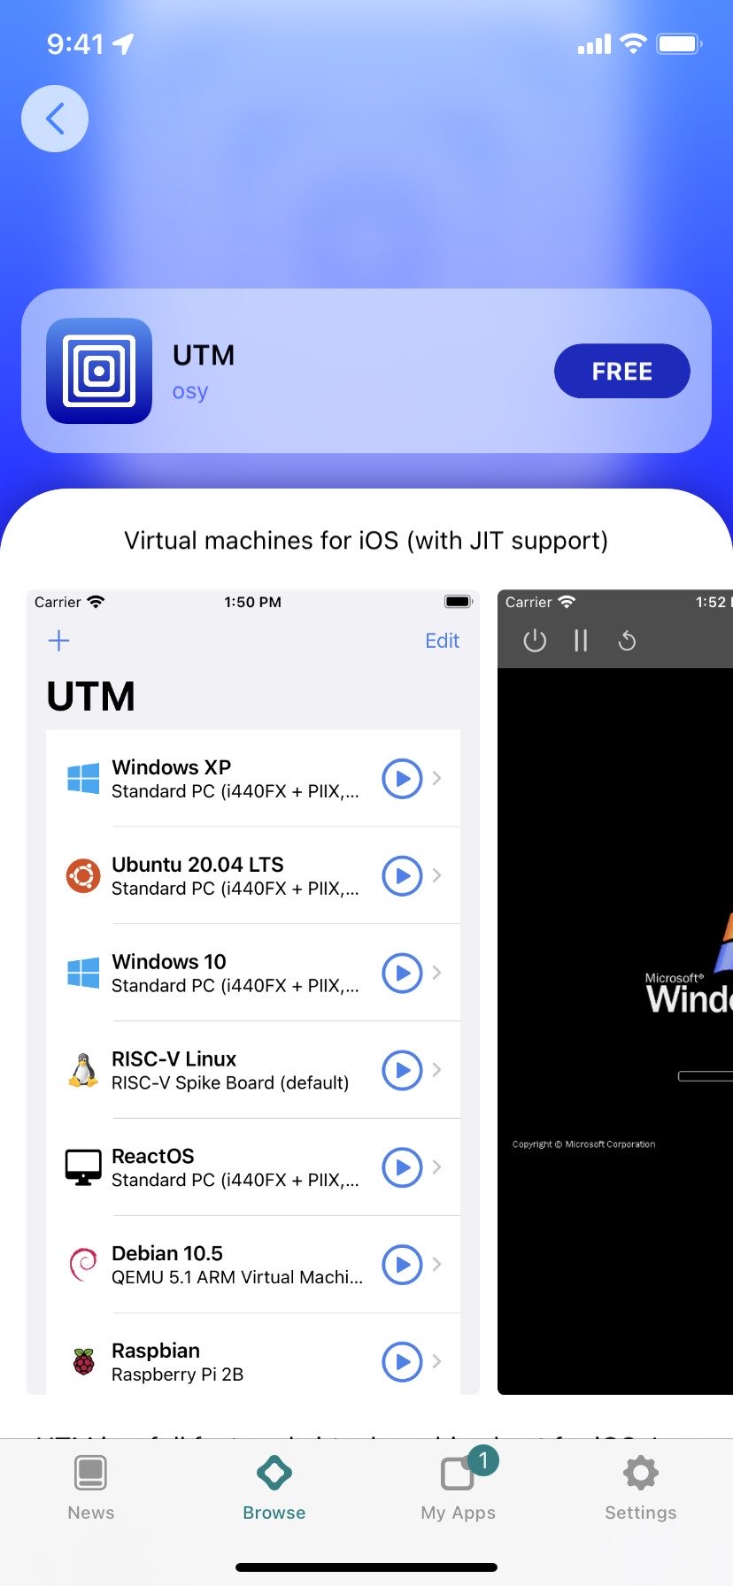733x1586 pixels.
Task: Tap the Windows XP boot progress bar
Action: [x=706, y=1076]
